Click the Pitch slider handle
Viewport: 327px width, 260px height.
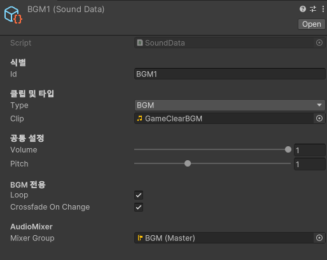coord(188,163)
